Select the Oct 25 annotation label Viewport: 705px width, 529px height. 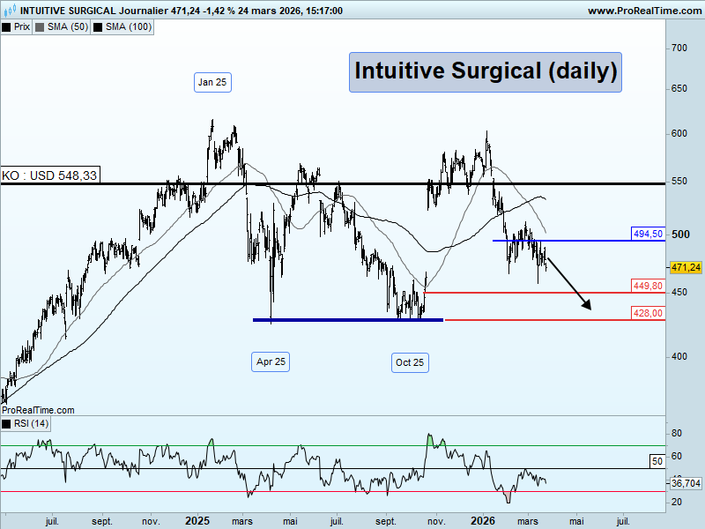[410, 362]
